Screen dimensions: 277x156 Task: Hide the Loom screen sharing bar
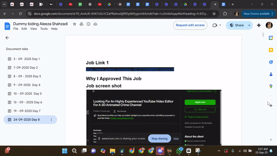tap(176, 138)
